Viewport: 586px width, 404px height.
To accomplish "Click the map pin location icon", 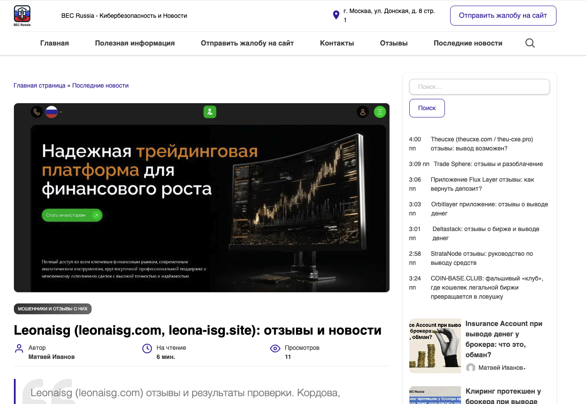I will (x=336, y=15).
